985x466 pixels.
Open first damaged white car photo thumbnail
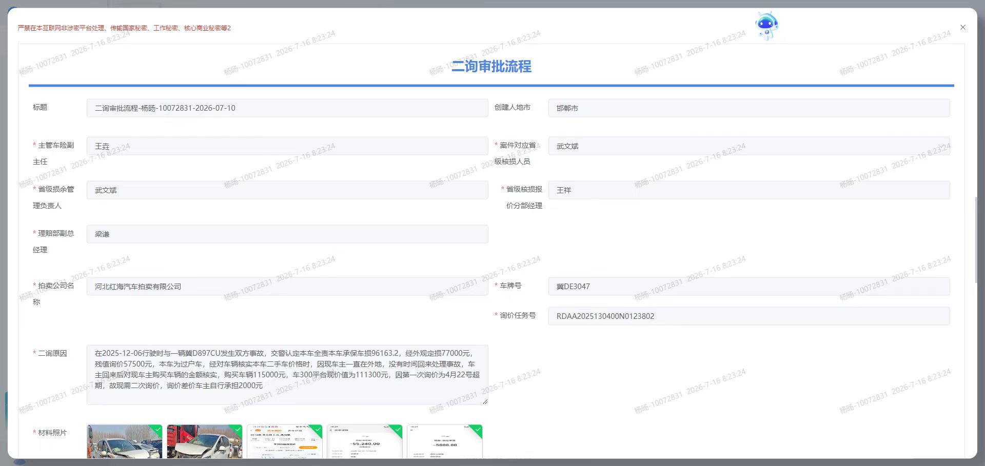point(124,441)
